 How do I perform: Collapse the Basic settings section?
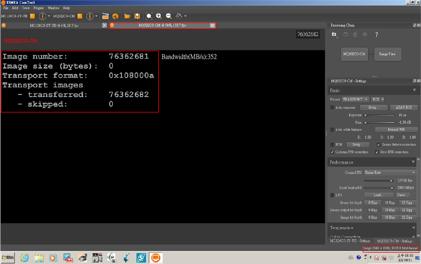click(x=414, y=90)
